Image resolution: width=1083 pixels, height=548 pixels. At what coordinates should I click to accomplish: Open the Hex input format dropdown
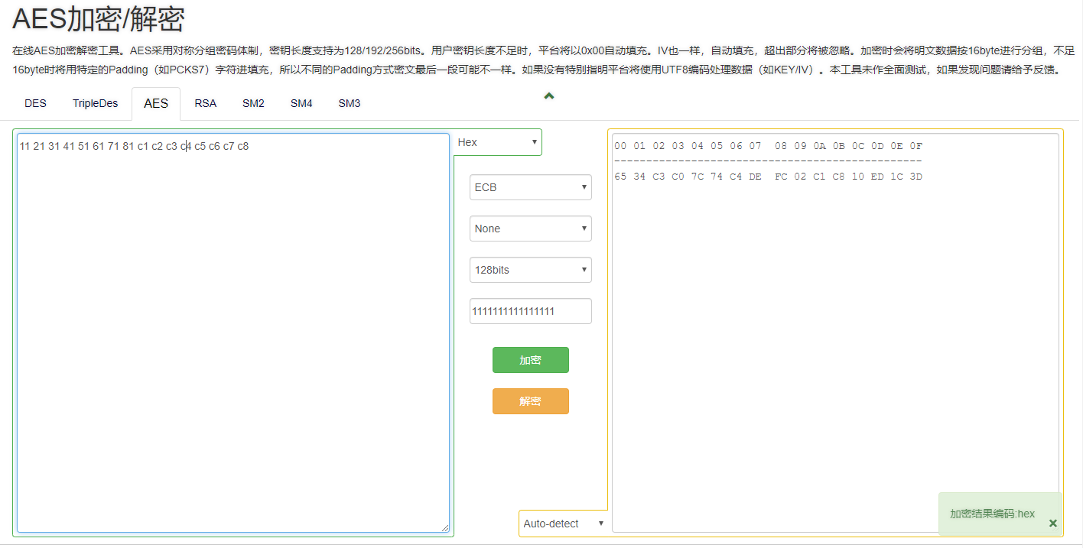(497, 142)
